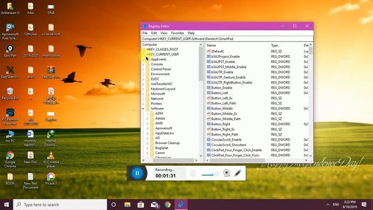The image size is (373, 210).
Task: Open the Google Chrome desktop shortcut
Action: (x=10, y=159)
